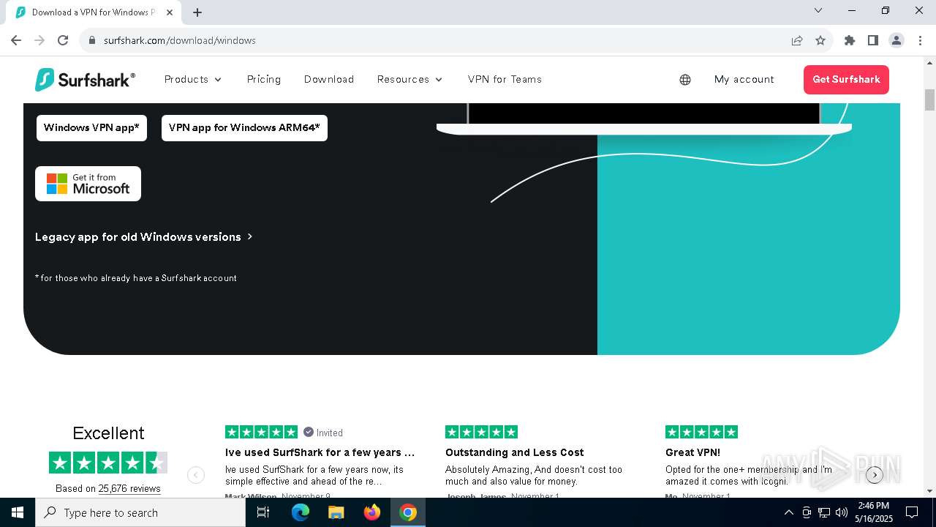
Task: Click the taskbar clock and date
Action: point(873,512)
